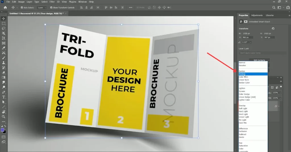Select the Zoom tool in the toolbar
291x152 pixels.
click(x=3, y=117)
